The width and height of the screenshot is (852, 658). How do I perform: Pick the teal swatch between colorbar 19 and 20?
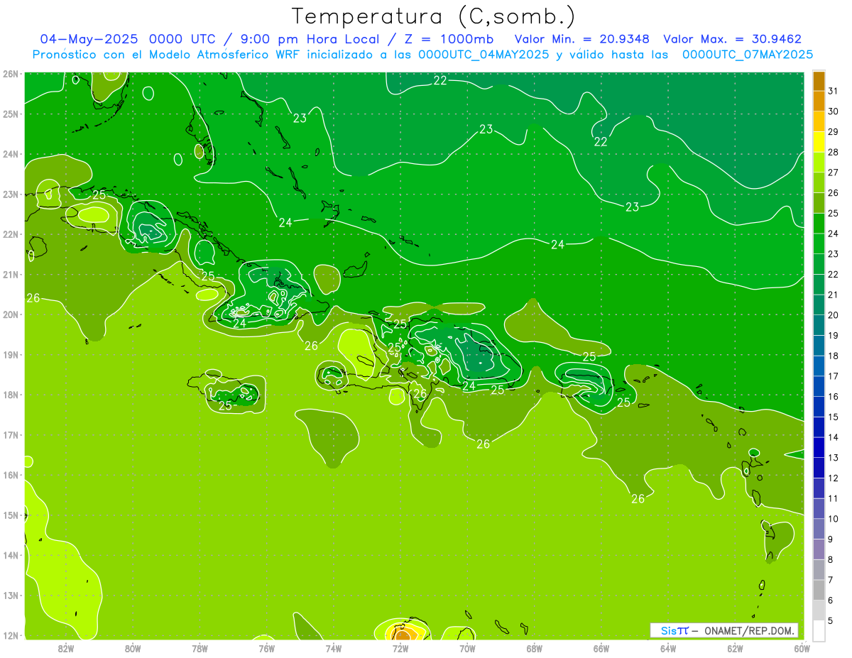[819, 325]
